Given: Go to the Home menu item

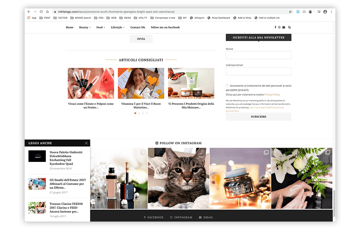Looking at the screenshot, I should [70, 27].
